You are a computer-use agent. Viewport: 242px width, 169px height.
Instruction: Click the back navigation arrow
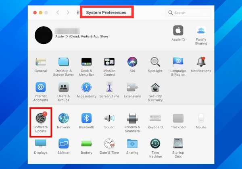(x=58, y=12)
